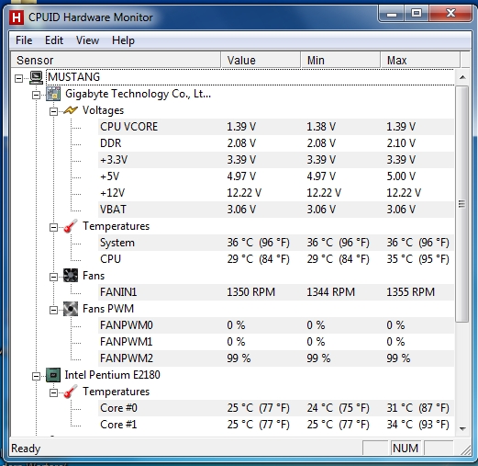The width and height of the screenshot is (478, 466).
Task: Open the File menu
Action: coord(24,40)
